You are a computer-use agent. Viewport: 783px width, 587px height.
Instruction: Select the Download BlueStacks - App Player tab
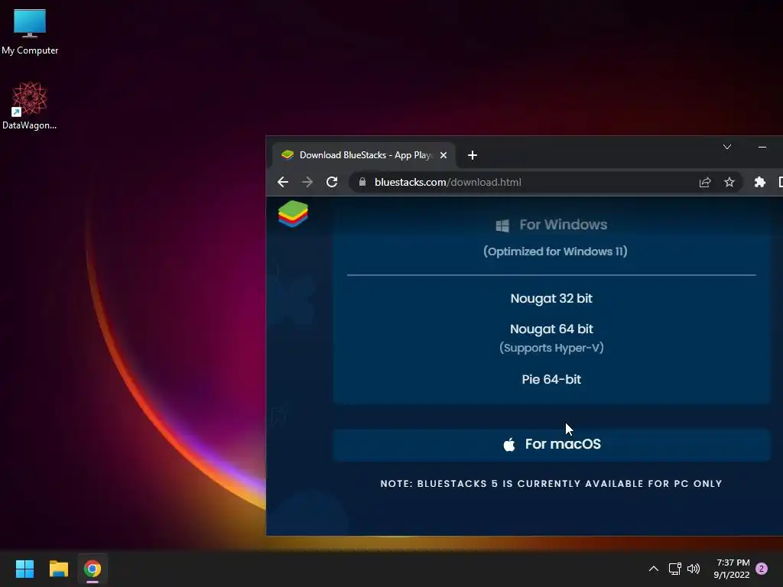pyautogui.click(x=363, y=155)
